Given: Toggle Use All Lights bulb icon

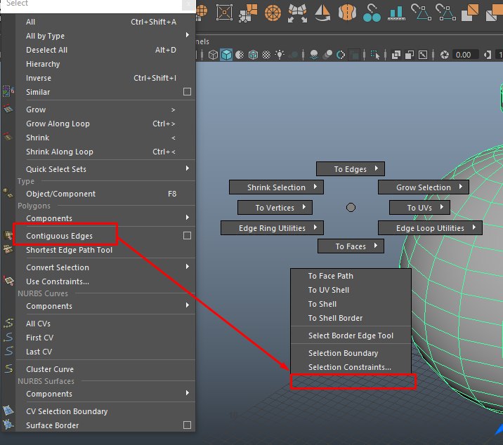Looking at the screenshot, I should click(x=280, y=55).
